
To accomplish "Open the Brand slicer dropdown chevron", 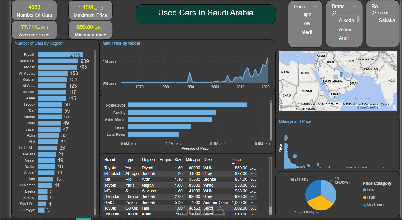I will pyautogui.click(x=355, y=6).
